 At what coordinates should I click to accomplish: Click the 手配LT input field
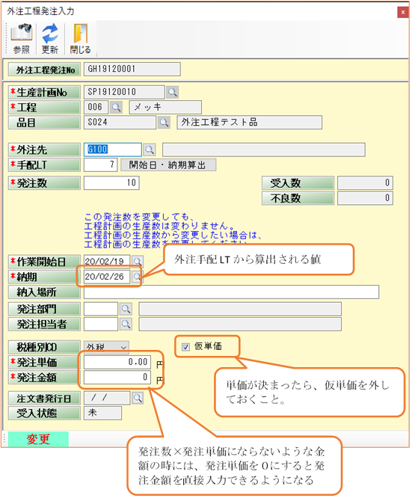pos(101,165)
